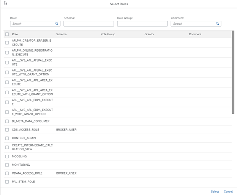This screenshot has width=237, height=195.
Task: Click the AFLPM_CREATOR_ERASER_EXECUTE role name
Action: 32,42
